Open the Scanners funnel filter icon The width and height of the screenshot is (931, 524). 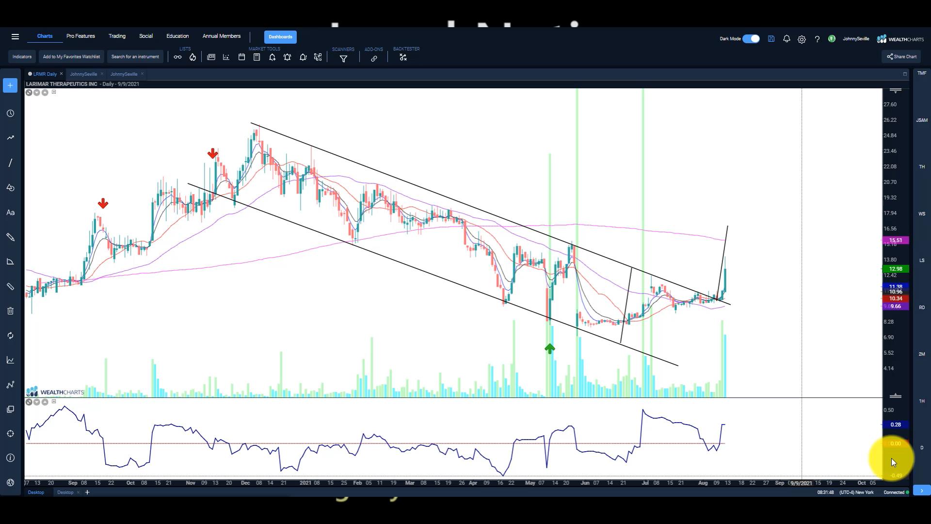click(343, 59)
